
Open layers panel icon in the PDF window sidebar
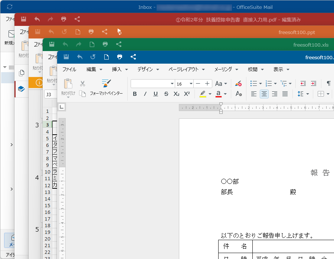coord(21,89)
